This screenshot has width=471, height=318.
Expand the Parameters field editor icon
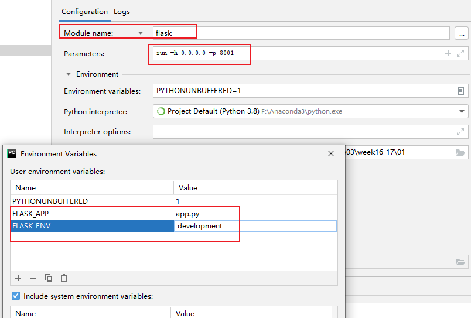coord(460,53)
